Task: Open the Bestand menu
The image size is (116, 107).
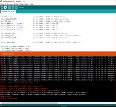Action: 3,4
